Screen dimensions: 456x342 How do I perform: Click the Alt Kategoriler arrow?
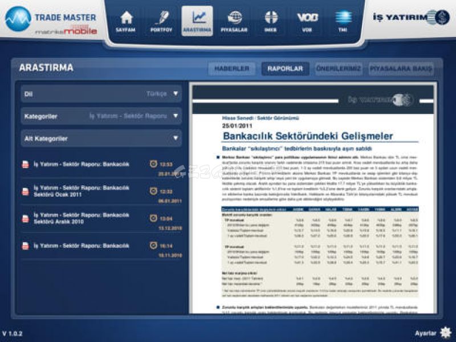(176, 138)
